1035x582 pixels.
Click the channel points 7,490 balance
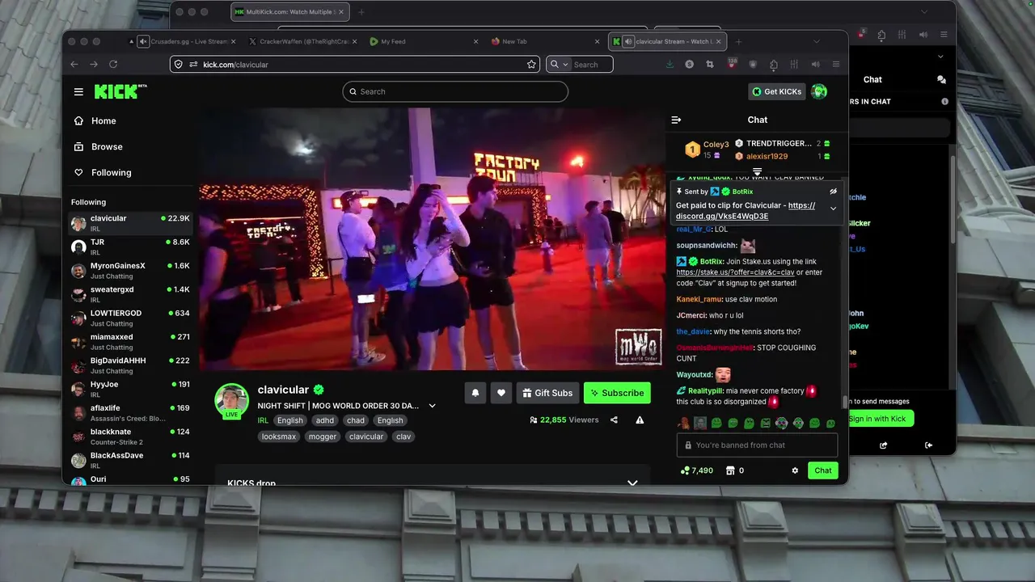697,470
